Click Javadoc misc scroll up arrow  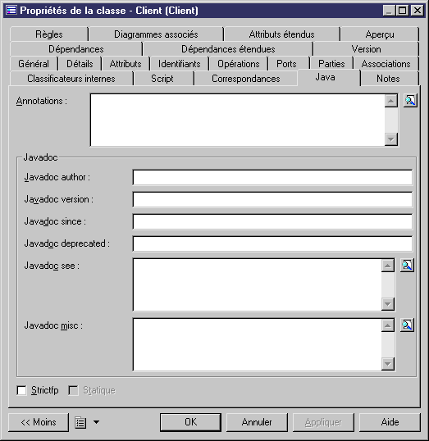tap(388, 325)
